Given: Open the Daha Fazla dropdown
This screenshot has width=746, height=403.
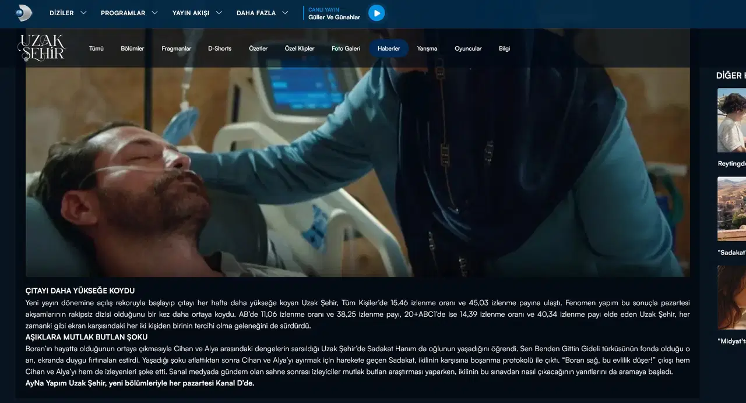Looking at the screenshot, I should [262, 13].
